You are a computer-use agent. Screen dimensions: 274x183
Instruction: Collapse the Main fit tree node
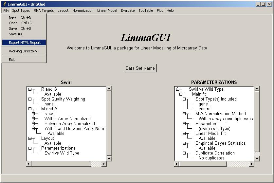tap(181, 94)
